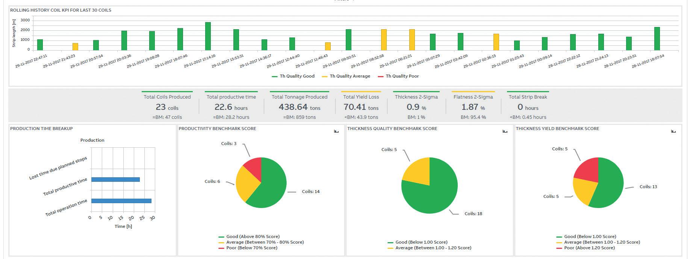Open chart options icon on Thickness Quality Benchmark

coord(505,131)
